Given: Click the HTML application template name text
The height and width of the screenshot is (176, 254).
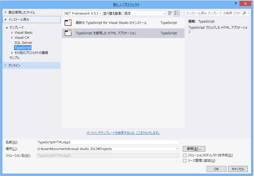Looking at the screenshot, I should [106, 33].
